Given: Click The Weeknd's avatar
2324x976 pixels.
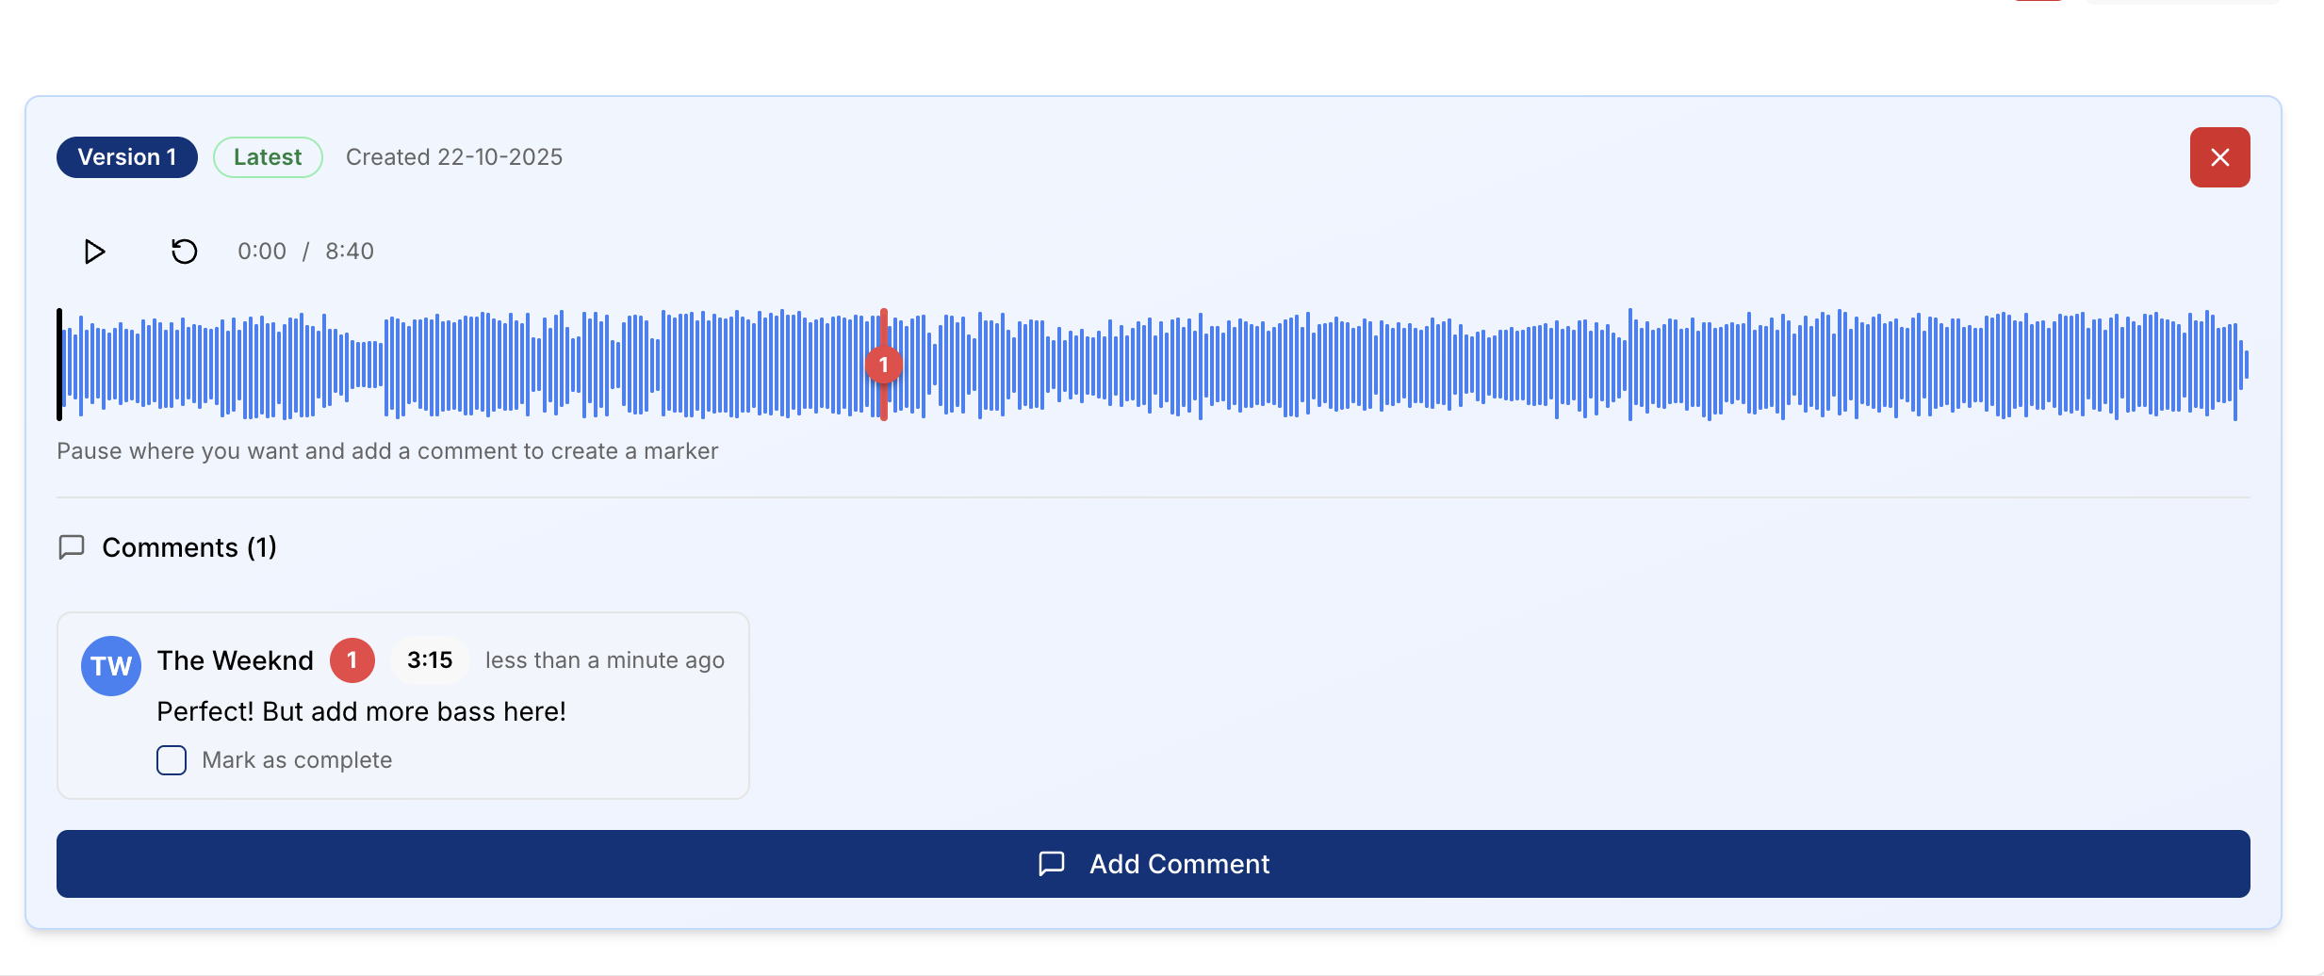Looking at the screenshot, I should [110, 665].
